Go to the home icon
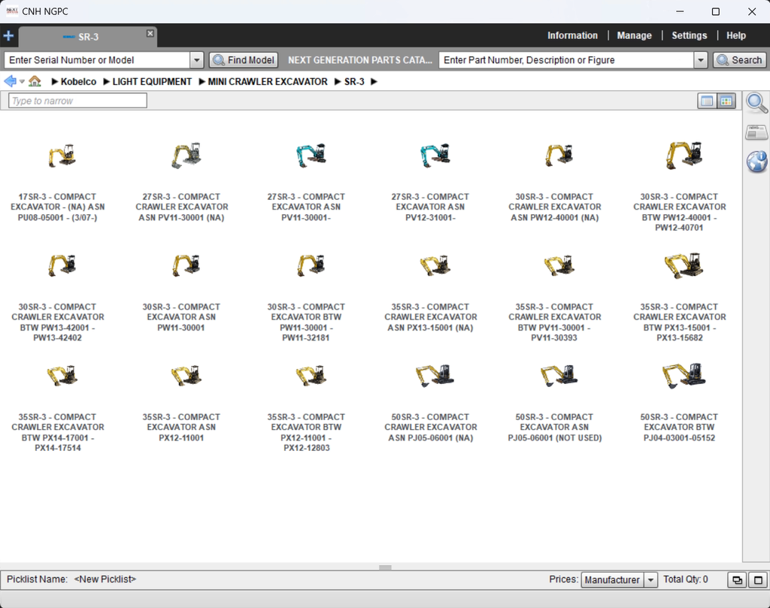This screenshot has height=608, width=770. point(35,81)
